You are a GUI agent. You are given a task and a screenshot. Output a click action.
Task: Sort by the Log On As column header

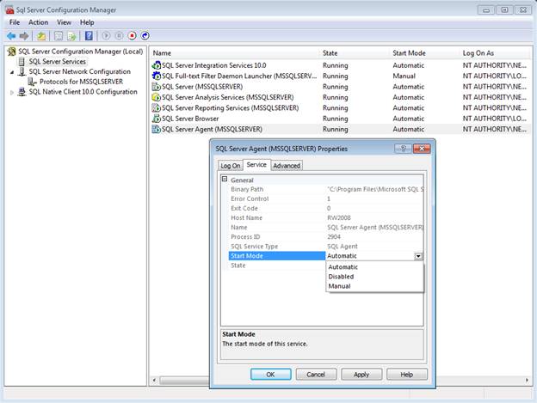495,53
